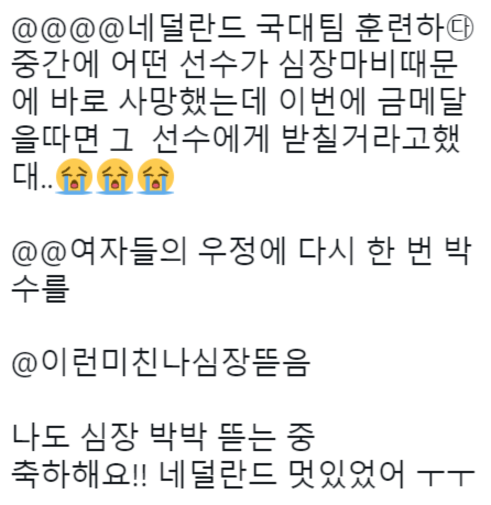Viewport: 491px width, 505px height.
Task: Click the text 축하해요!!
Action: (79, 474)
